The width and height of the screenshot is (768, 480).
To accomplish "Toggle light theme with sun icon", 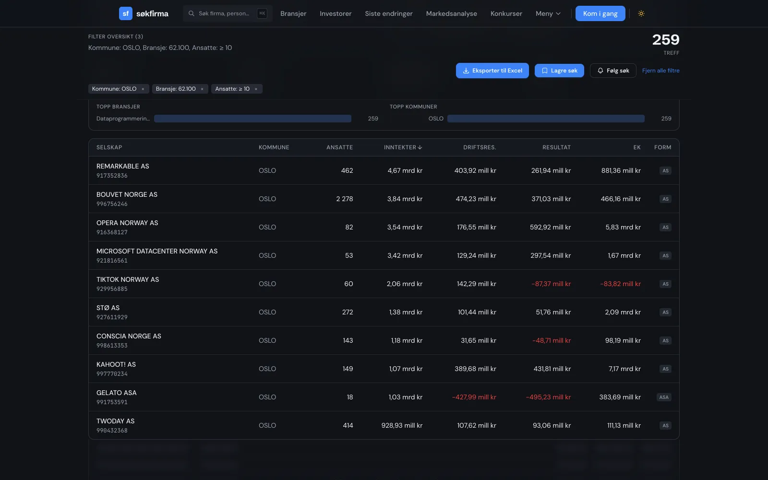I will coord(641,13).
